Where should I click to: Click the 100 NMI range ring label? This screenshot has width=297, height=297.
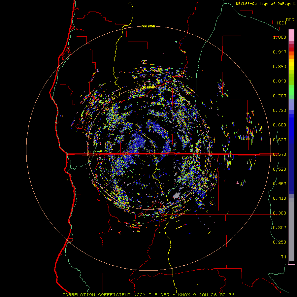coord(148,26)
